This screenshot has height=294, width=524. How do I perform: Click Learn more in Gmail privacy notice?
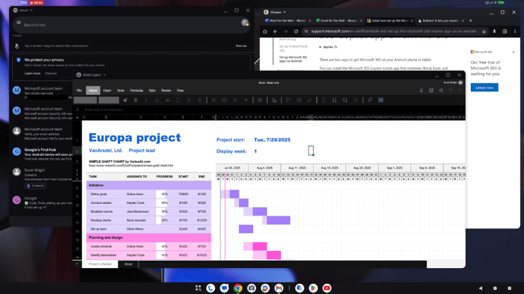(33, 74)
